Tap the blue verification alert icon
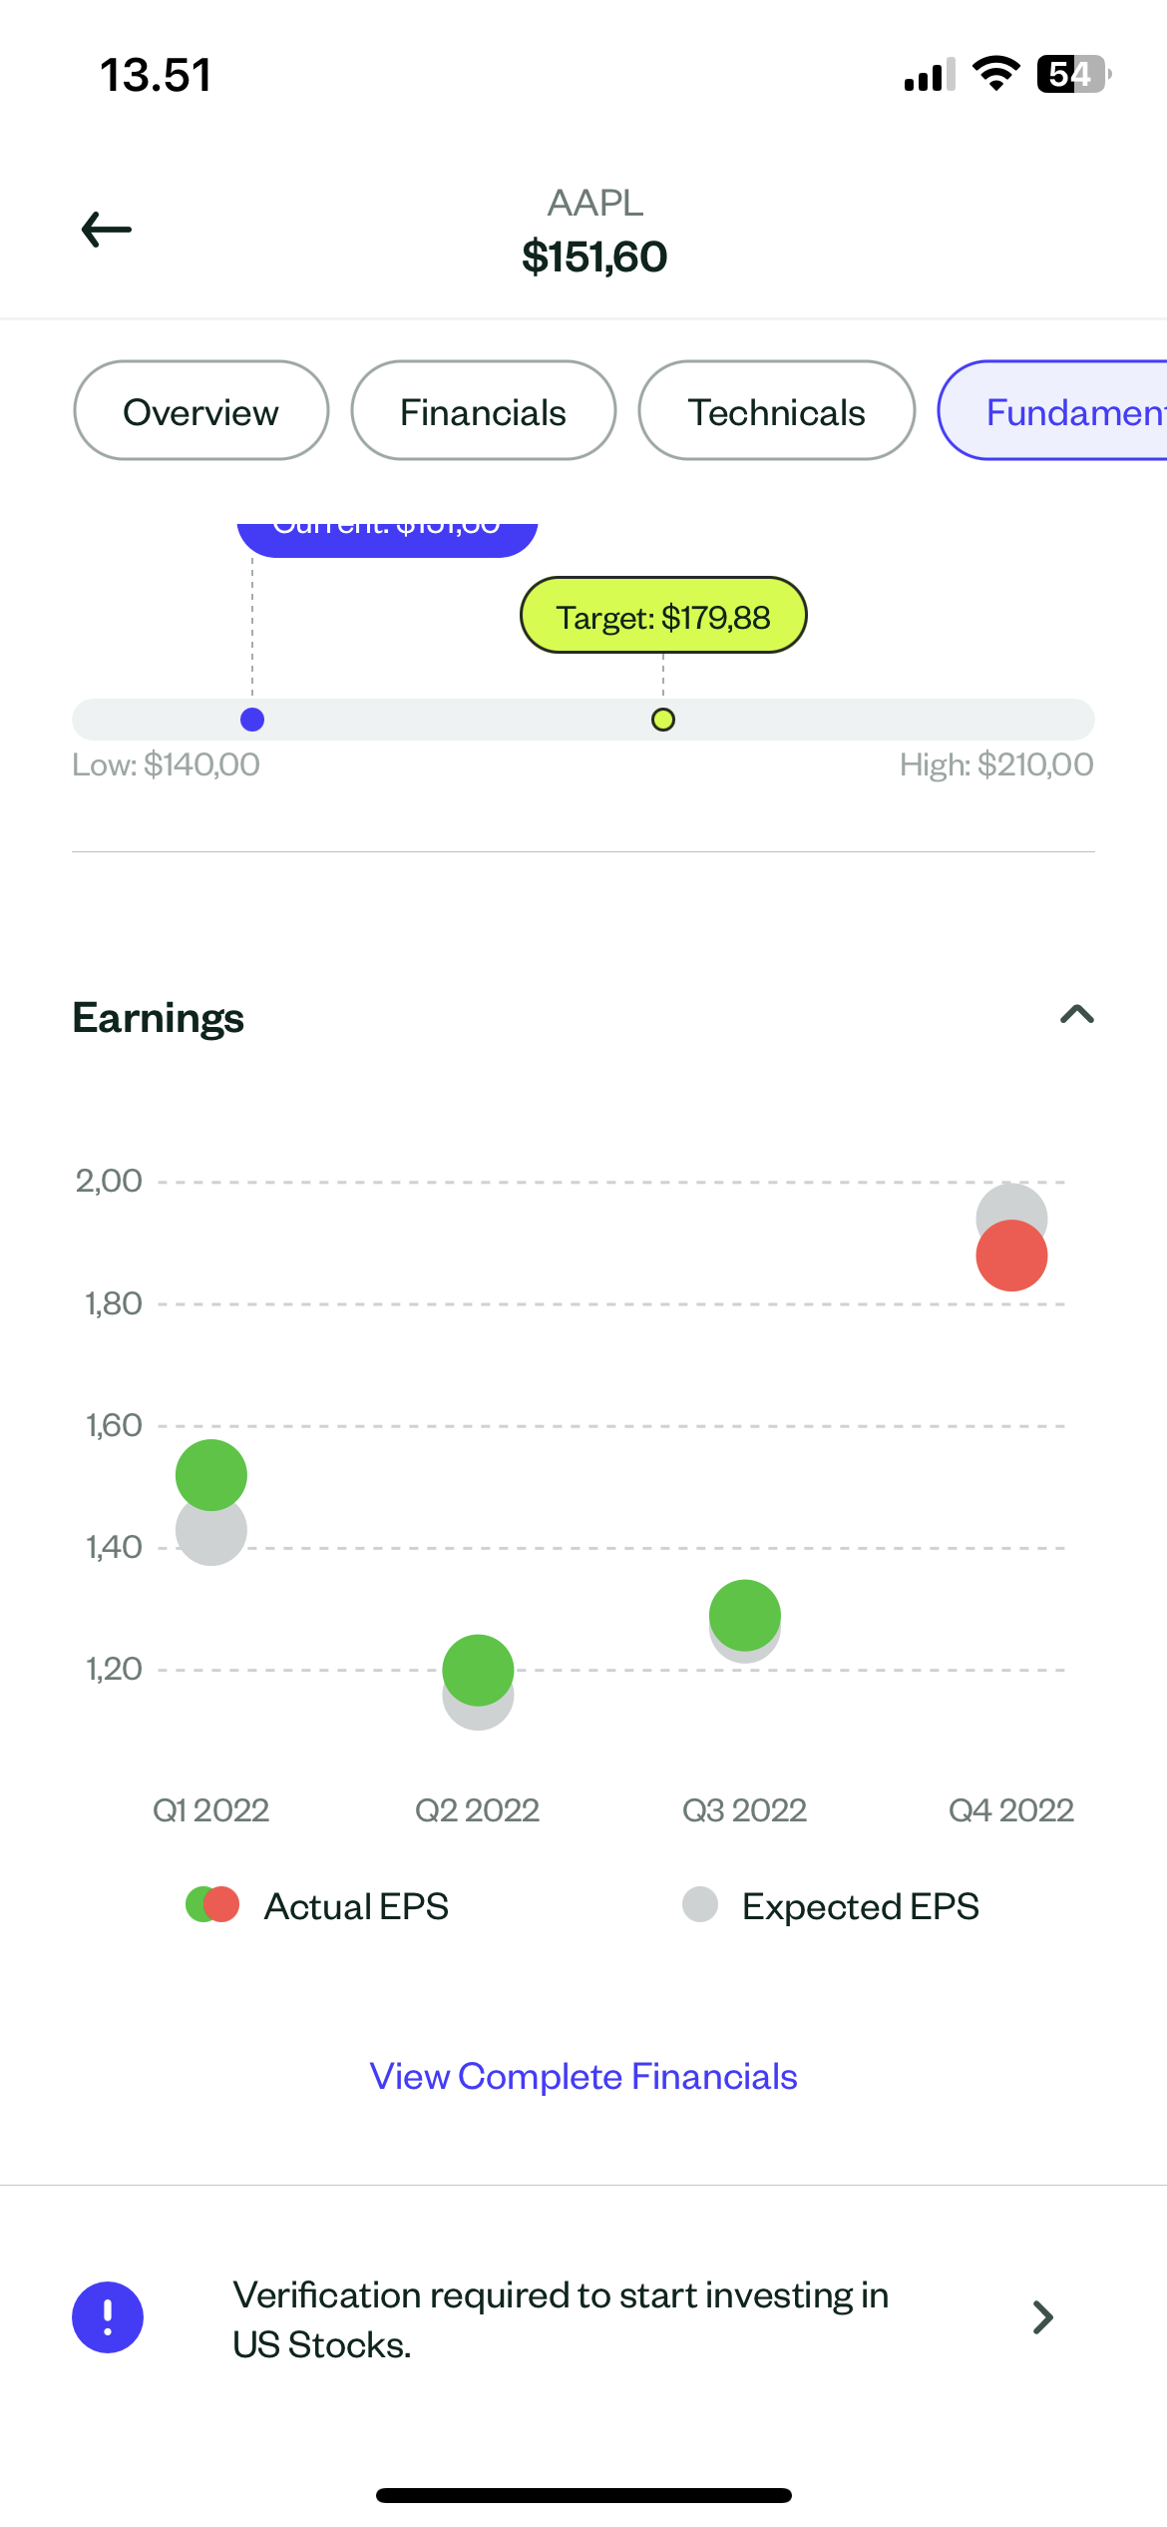Viewport: 1167px width, 2527px height. 108,2316
